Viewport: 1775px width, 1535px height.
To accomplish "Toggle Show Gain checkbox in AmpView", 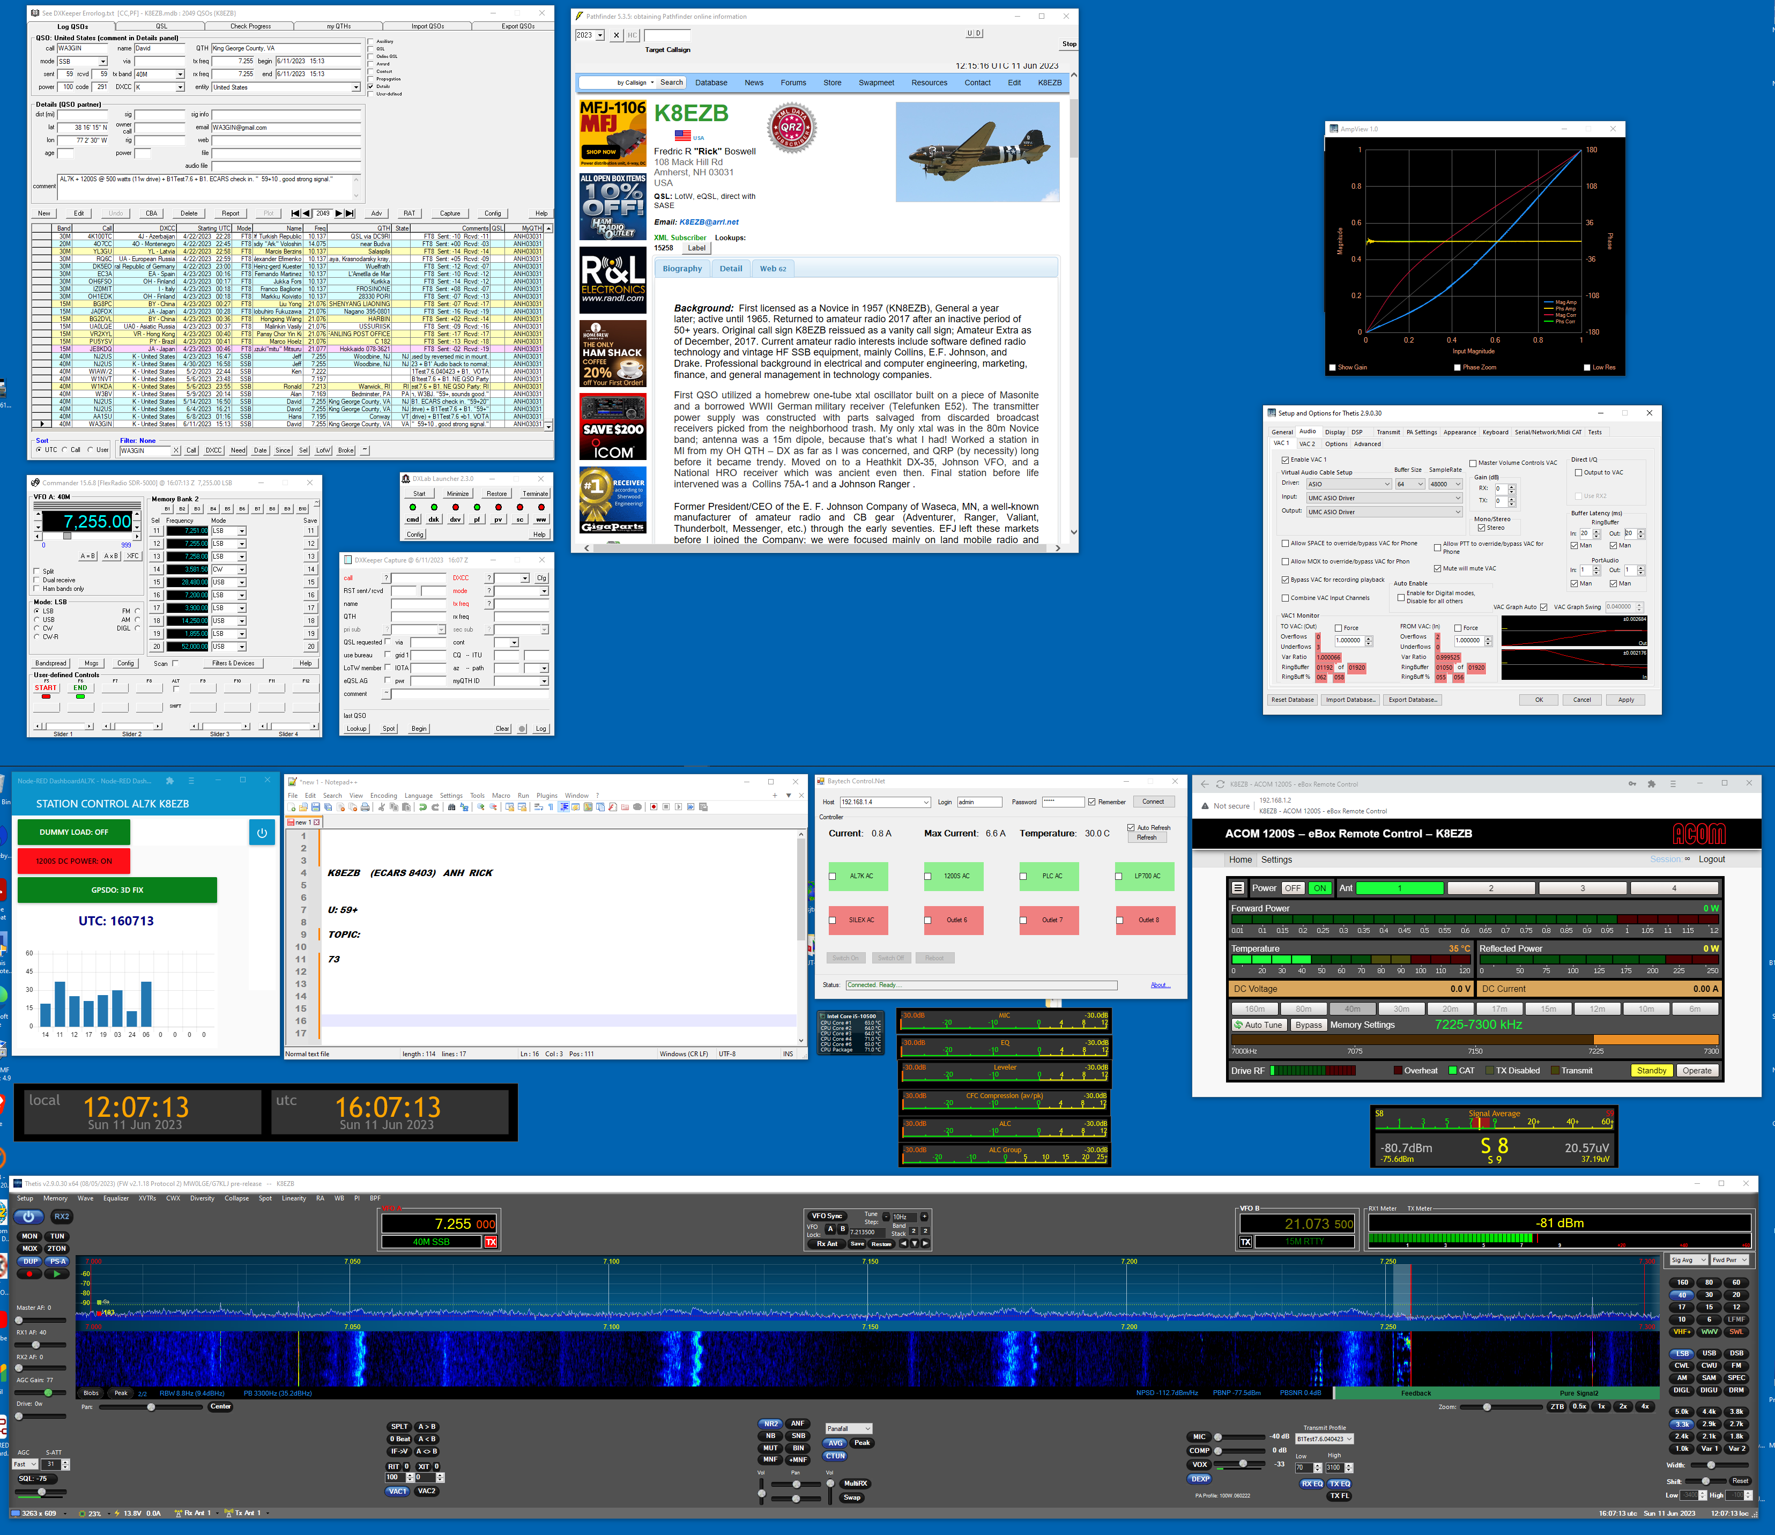I will point(1332,367).
